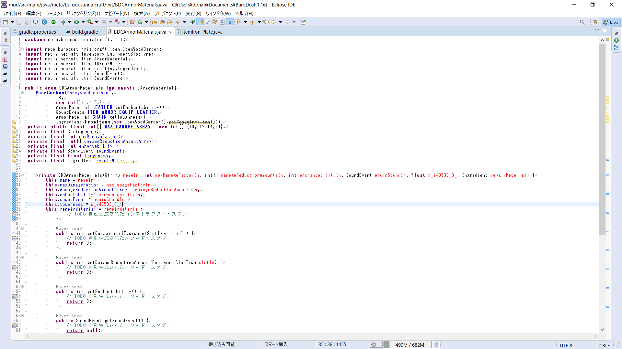Click the vertical scrollbar down arrow
This screenshot has height=349, width=622.
(x=602, y=329)
